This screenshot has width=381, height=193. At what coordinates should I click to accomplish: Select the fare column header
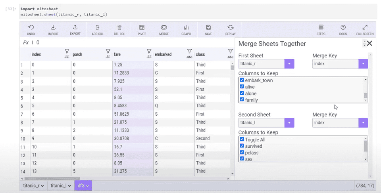coord(117,54)
